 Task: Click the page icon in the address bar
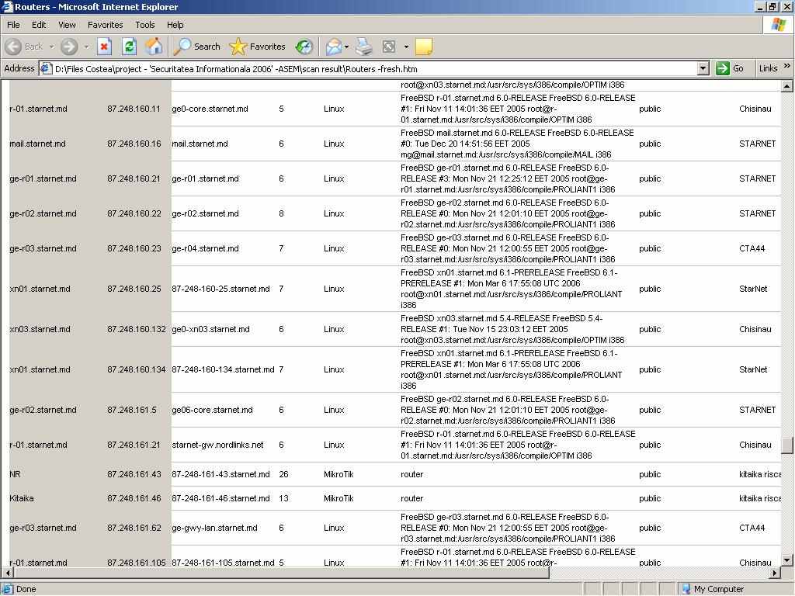(x=46, y=68)
